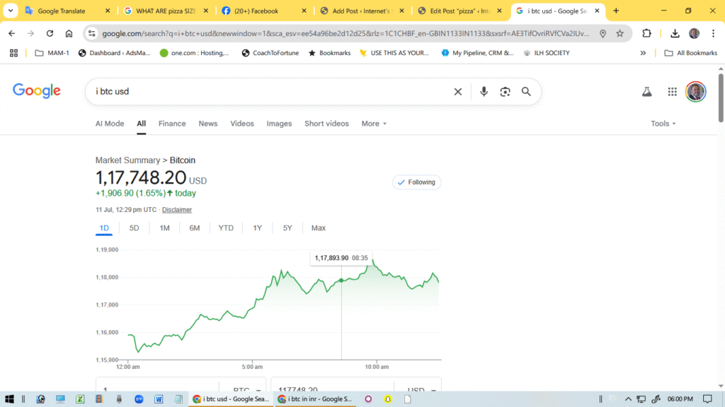Open the browser home page
Image resolution: width=725 pixels, height=407 pixels.
click(69, 33)
